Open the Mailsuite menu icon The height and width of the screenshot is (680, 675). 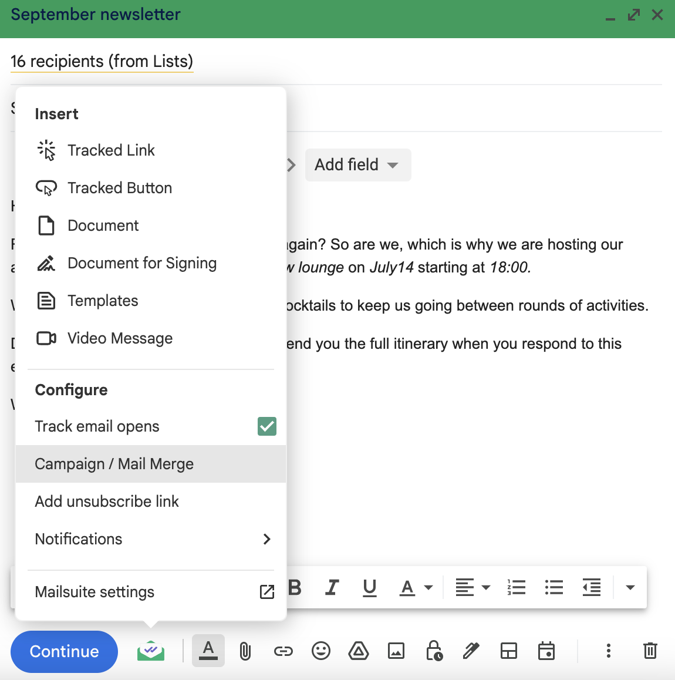(150, 651)
